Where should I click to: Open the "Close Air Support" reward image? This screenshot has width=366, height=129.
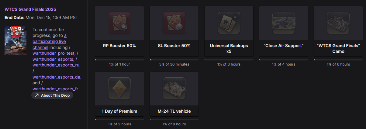tap(284, 23)
